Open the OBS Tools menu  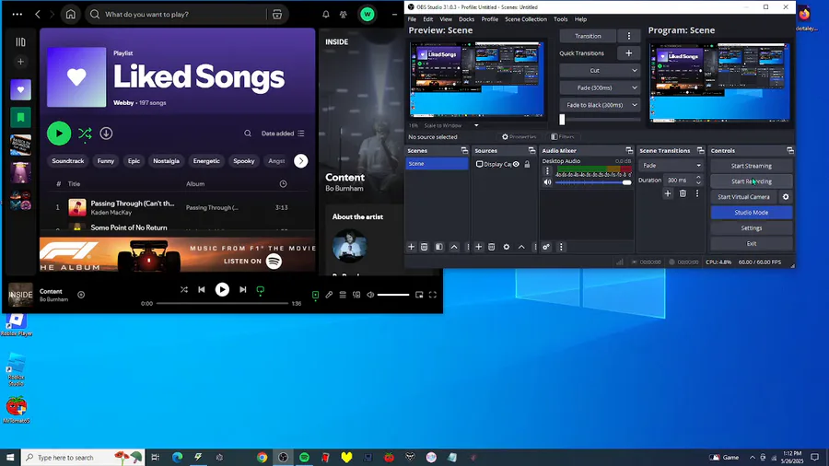tap(560, 19)
